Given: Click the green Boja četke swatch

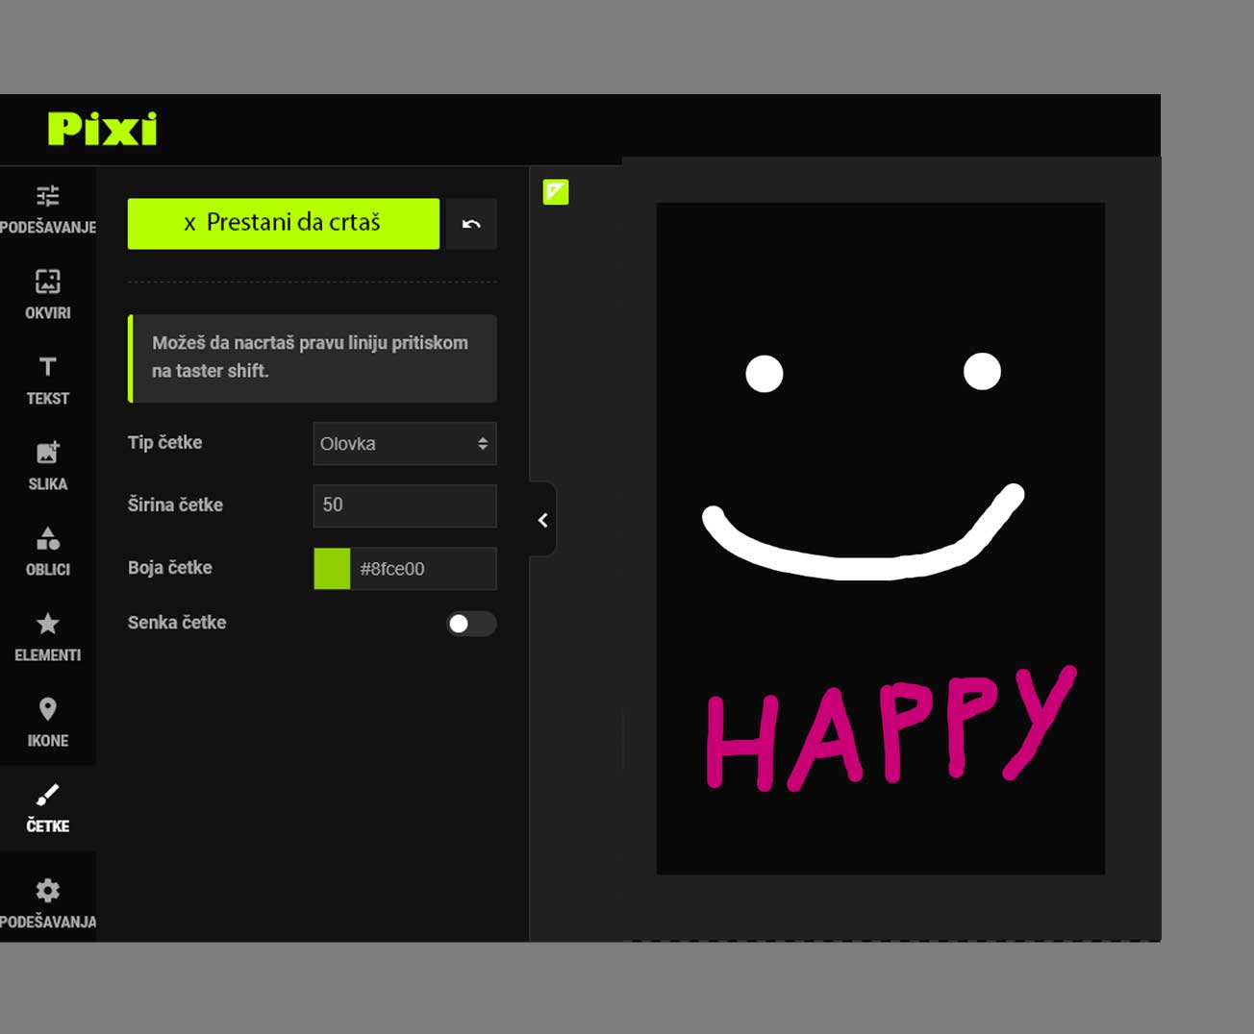Looking at the screenshot, I should [332, 569].
